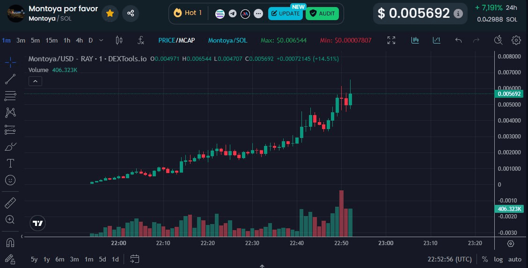Click the Volume 406.323K legend label
The image size is (528, 268).
(53, 70)
